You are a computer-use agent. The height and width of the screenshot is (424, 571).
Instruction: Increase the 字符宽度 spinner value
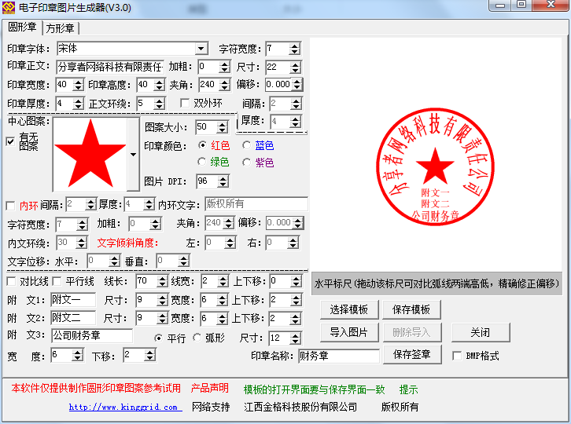coord(295,46)
